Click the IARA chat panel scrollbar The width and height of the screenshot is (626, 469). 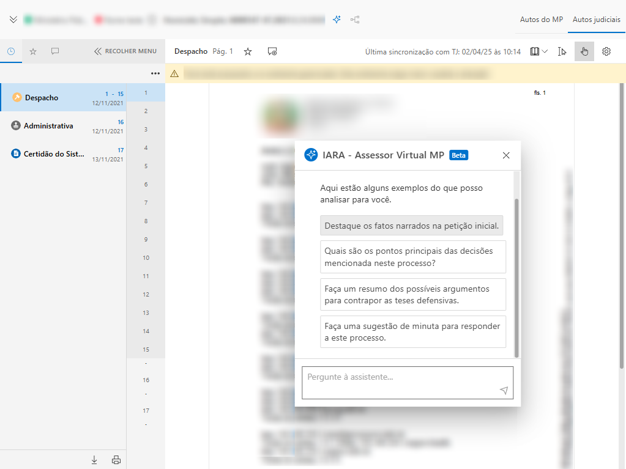click(516, 275)
